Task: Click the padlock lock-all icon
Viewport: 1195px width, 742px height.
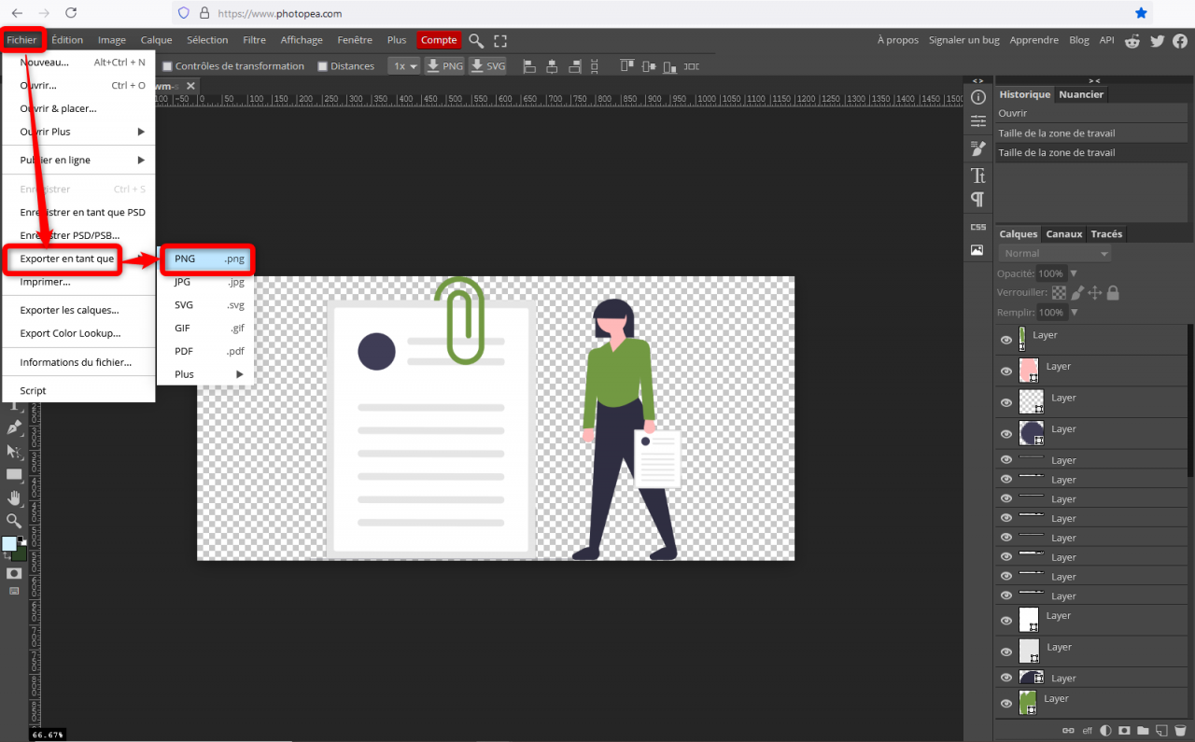Action: click(1113, 293)
